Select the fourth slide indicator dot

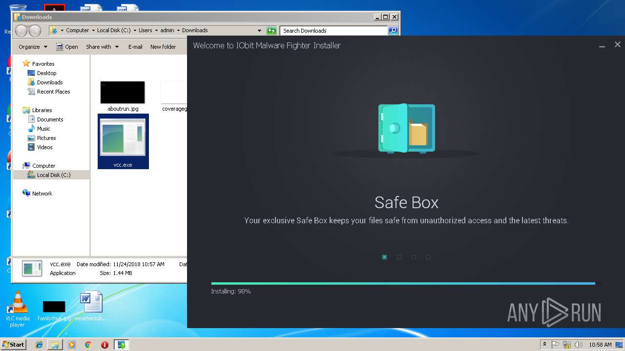pos(429,257)
